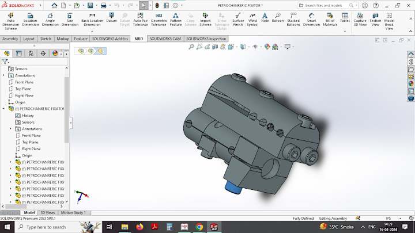Choose the Size Dimension tool
415x233 pixels.
tap(70, 20)
